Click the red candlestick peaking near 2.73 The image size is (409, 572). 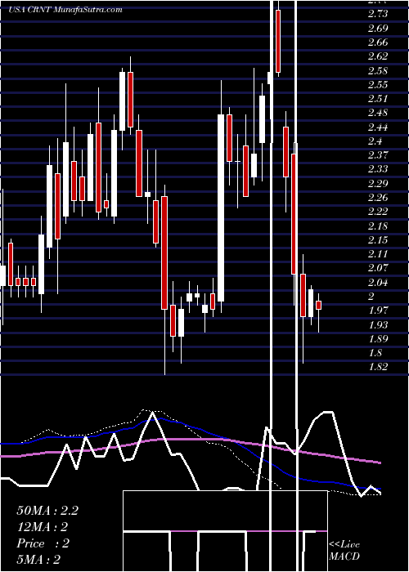click(278, 41)
